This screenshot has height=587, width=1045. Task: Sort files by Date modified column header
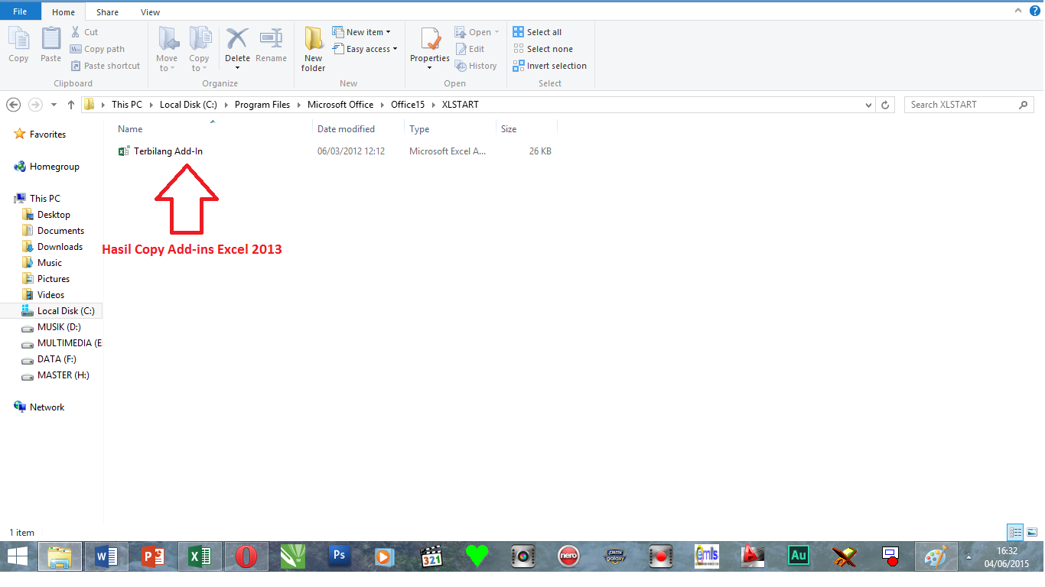pyautogui.click(x=346, y=129)
